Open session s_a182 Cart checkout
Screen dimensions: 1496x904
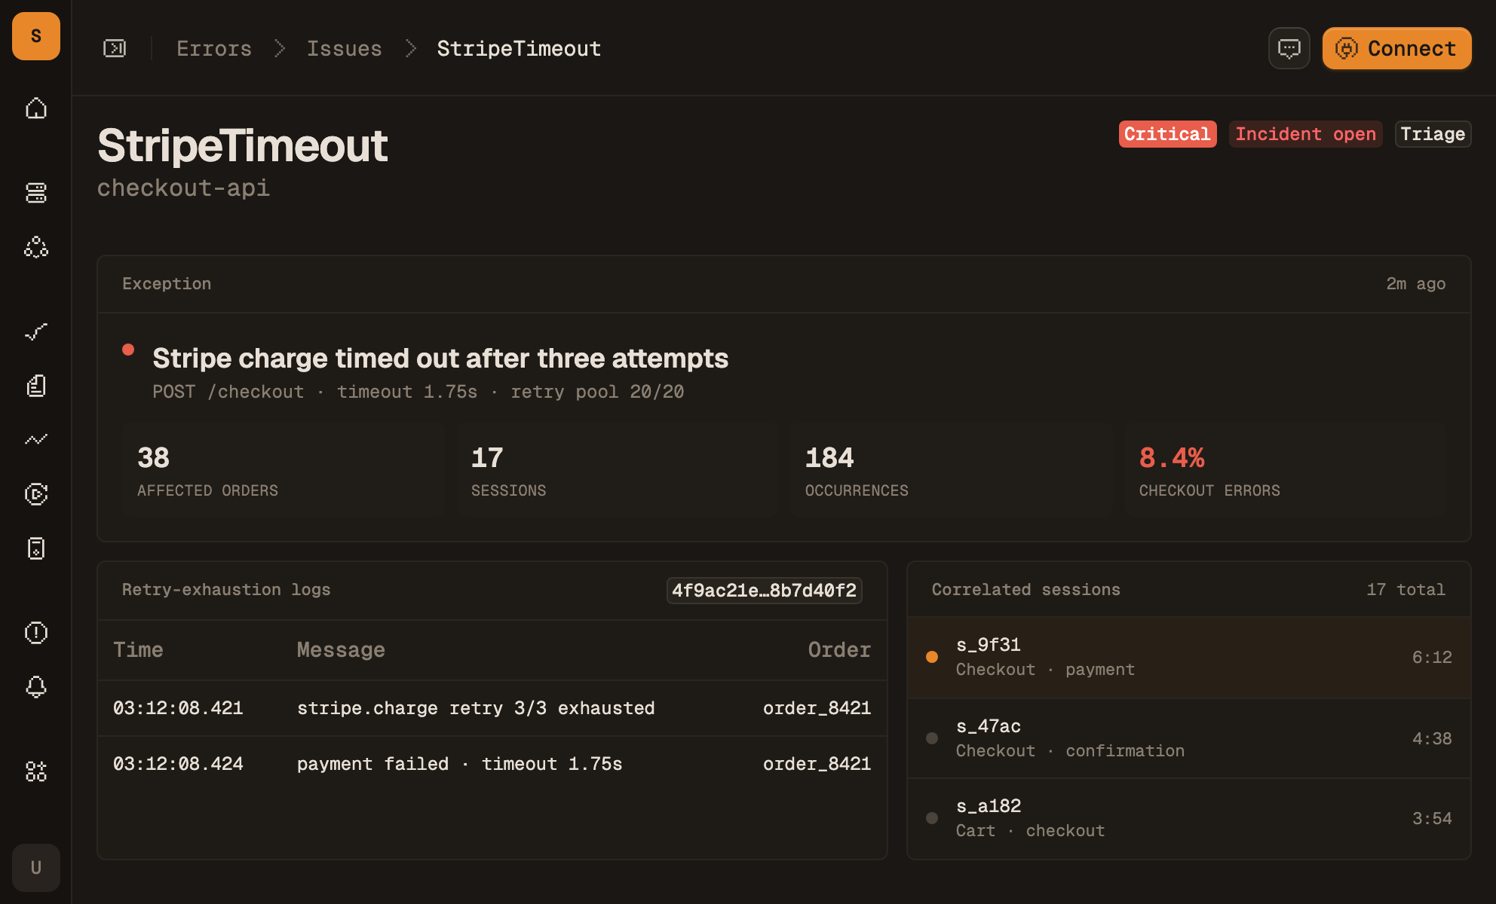pos(1189,818)
